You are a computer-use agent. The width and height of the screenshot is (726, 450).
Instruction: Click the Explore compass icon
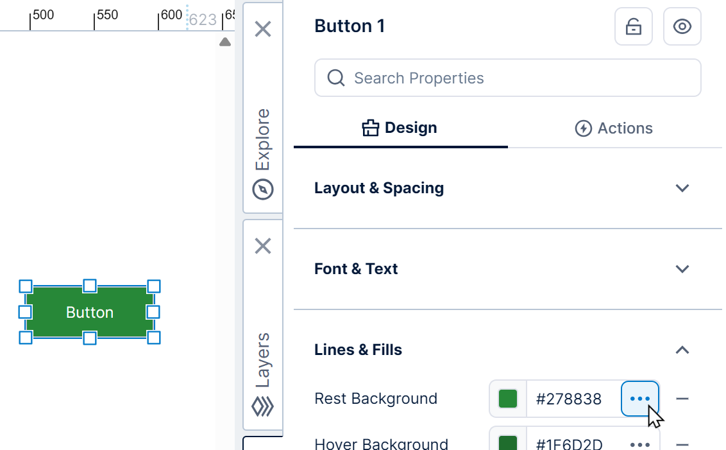pyautogui.click(x=262, y=188)
